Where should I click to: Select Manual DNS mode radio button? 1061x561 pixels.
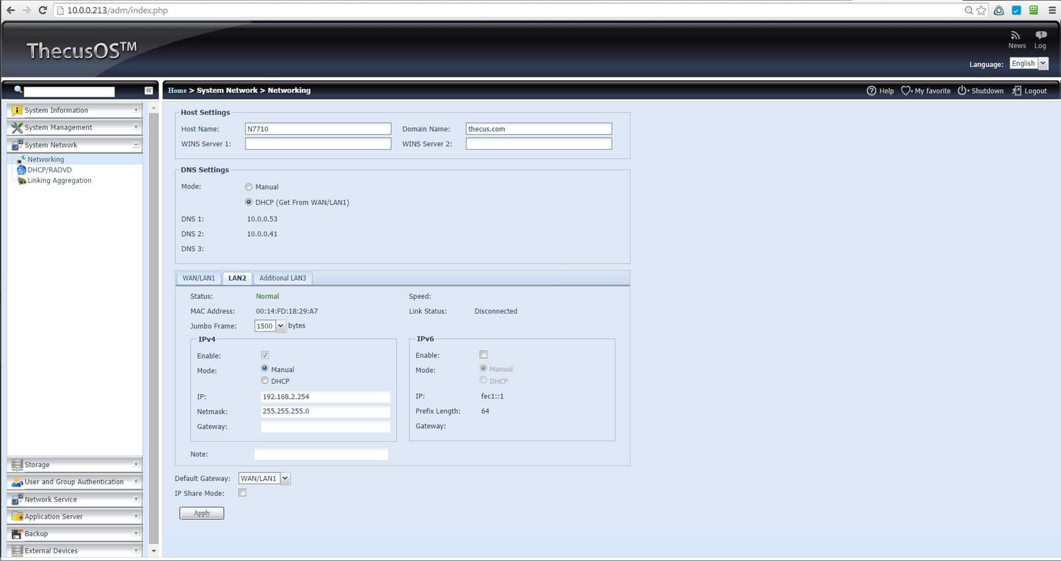pos(249,187)
